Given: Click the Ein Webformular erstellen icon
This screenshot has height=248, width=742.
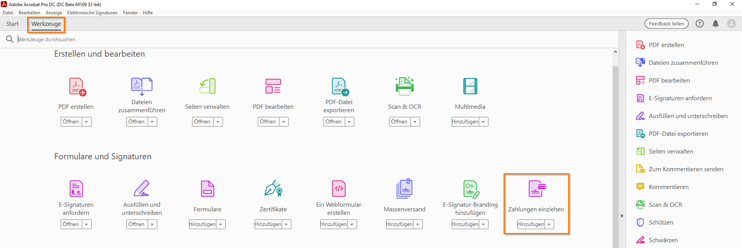Looking at the screenshot, I should [x=339, y=189].
